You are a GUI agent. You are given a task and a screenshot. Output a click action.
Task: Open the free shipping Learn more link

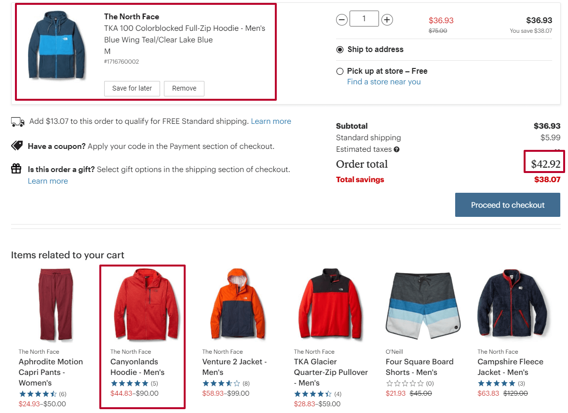coord(271,121)
